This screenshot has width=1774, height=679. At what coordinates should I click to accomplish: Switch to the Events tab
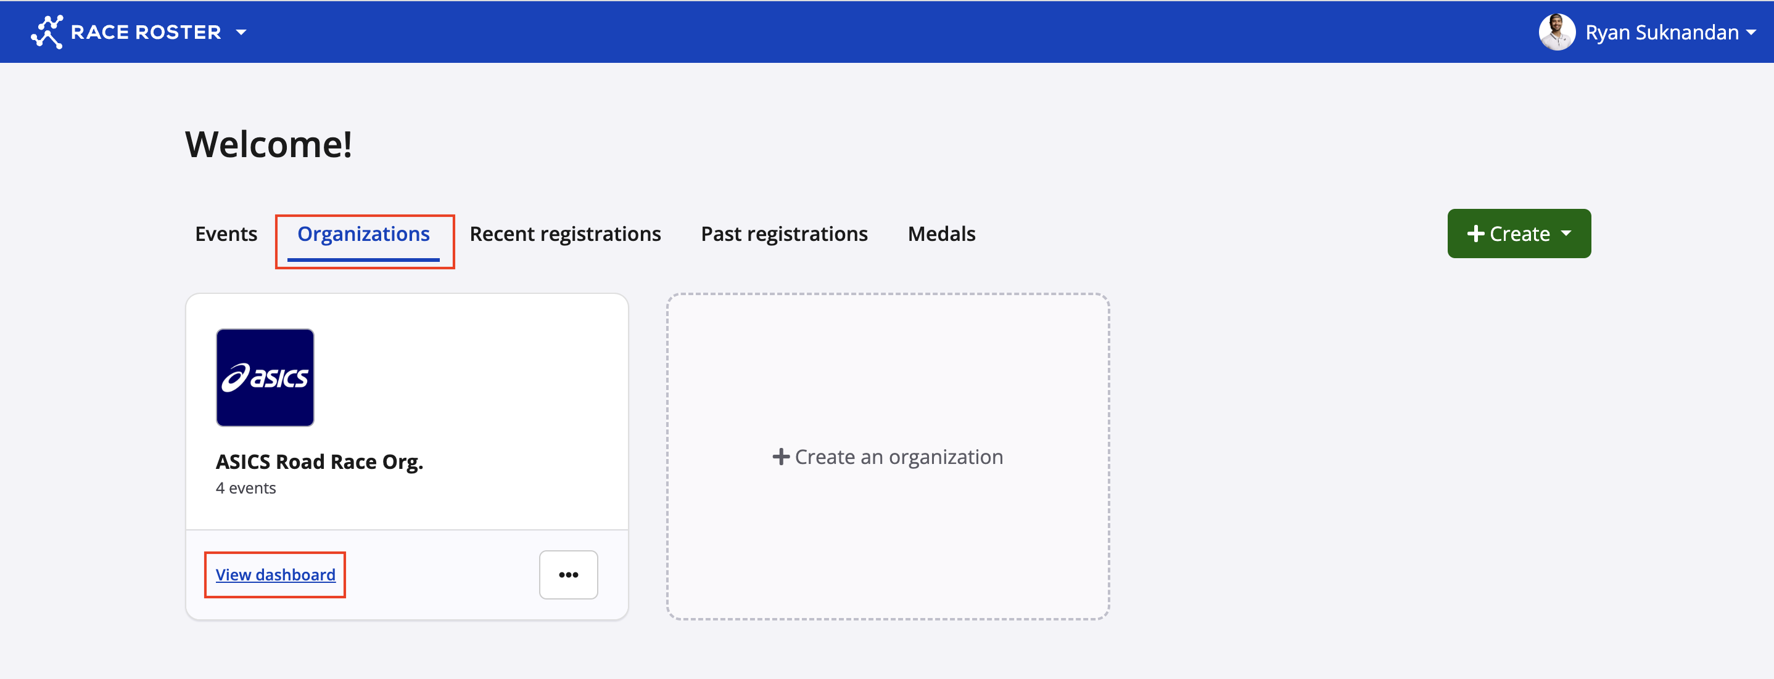[226, 234]
